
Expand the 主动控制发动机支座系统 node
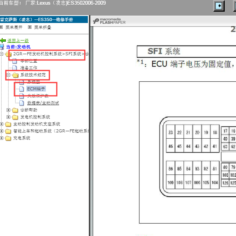(x=1, y=124)
